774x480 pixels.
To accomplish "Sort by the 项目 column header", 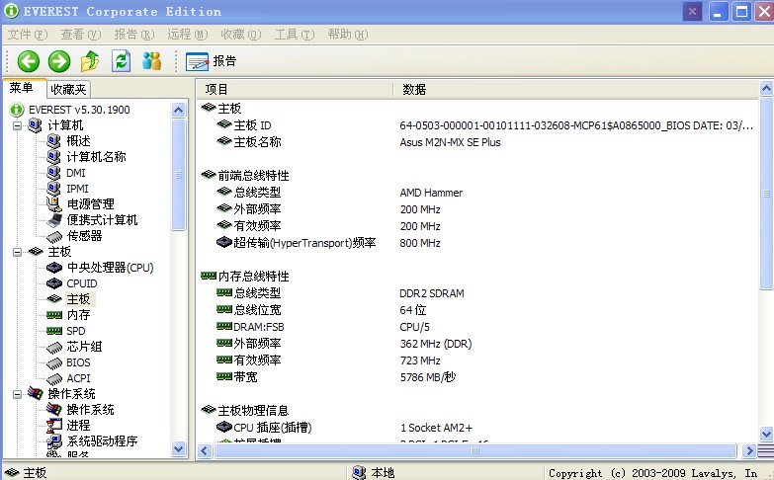I will pos(295,89).
